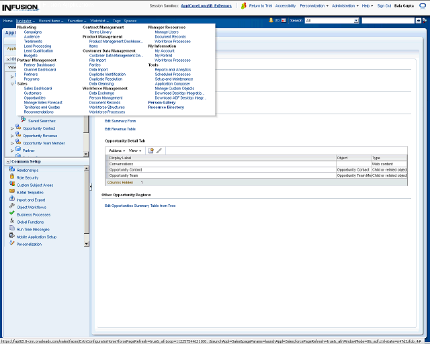Choose Manage Users from Navigator menu
Image resolution: width=430 pixels, height=344 pixels.
(167, 32)
